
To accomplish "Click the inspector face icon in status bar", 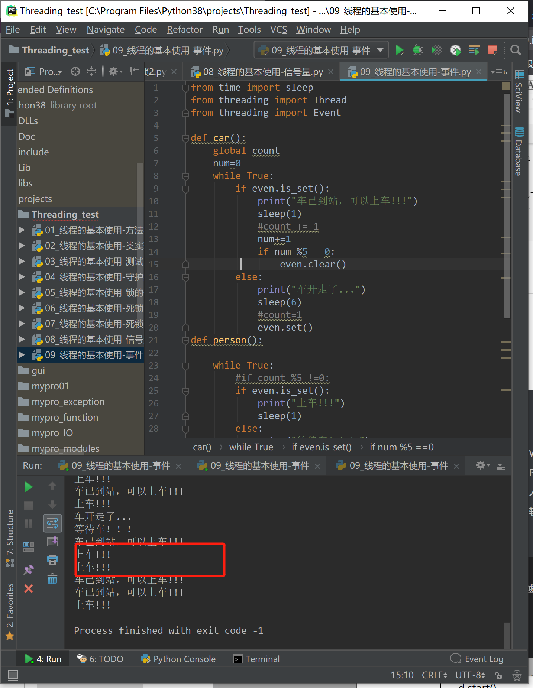I will click(x=517, y=675).
